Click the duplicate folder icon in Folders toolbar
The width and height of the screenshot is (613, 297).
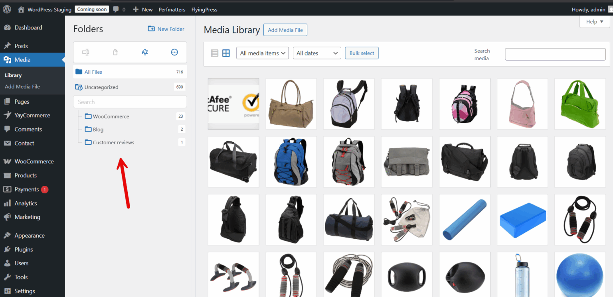click(x=115, y=52)
